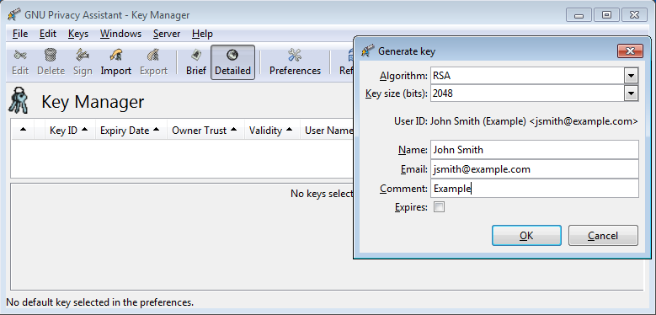Sort by the Expiry Date column
This screenshot has height=315, width=656.
131,130
